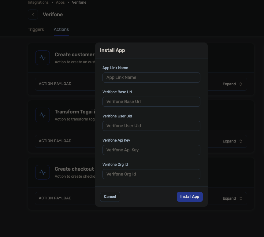Click the Verifone User Uid label

click(117, 116)
